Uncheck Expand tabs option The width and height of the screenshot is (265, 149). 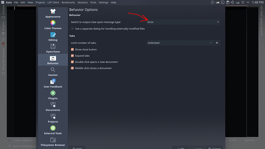pyautogui.click(x=72, y=55)
